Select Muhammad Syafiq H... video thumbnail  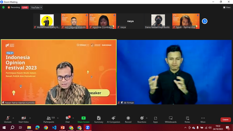[47, 21]
